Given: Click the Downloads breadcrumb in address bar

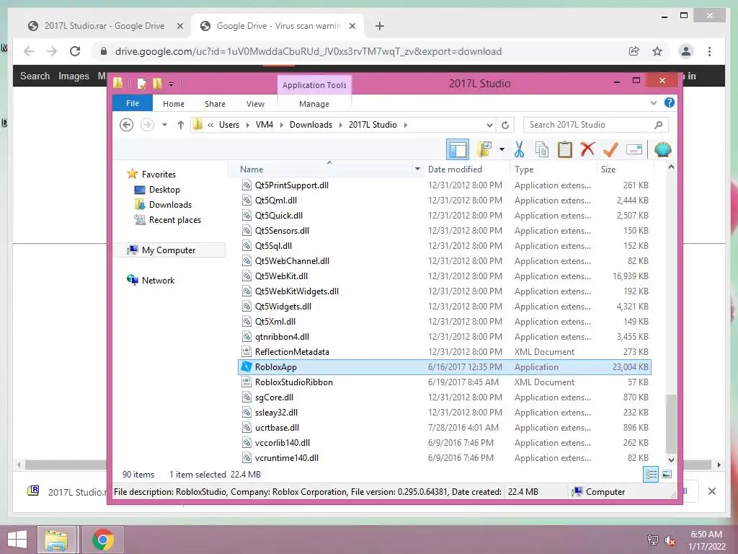Looking at the screenshot, I should [311, 125].
